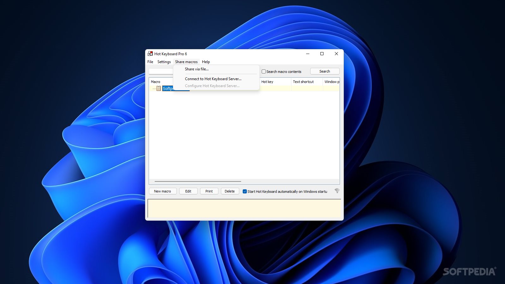Click the Edit button
505x284 pixels.
pos(188,191)
